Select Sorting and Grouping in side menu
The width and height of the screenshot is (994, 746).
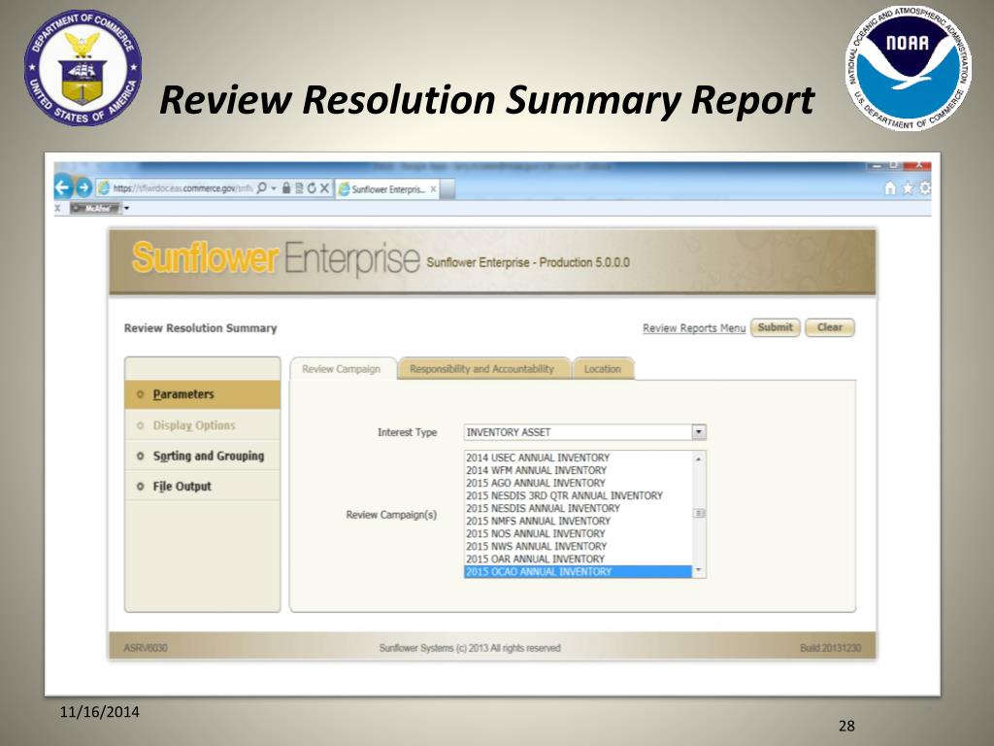click(202, 456)
